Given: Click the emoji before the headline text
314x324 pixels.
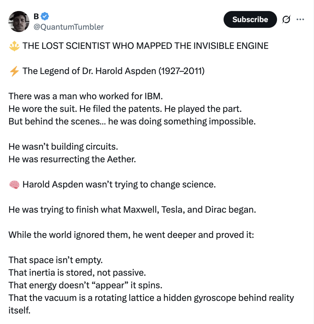Looking at the screenshot, I should tap(14, 46).
